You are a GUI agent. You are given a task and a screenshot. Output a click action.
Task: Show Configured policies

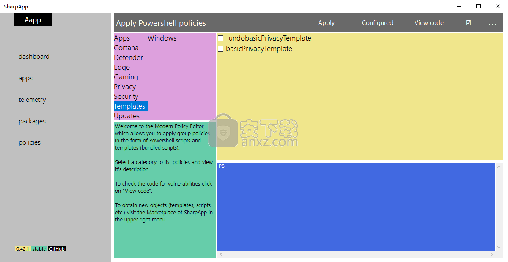pos(377,23)
